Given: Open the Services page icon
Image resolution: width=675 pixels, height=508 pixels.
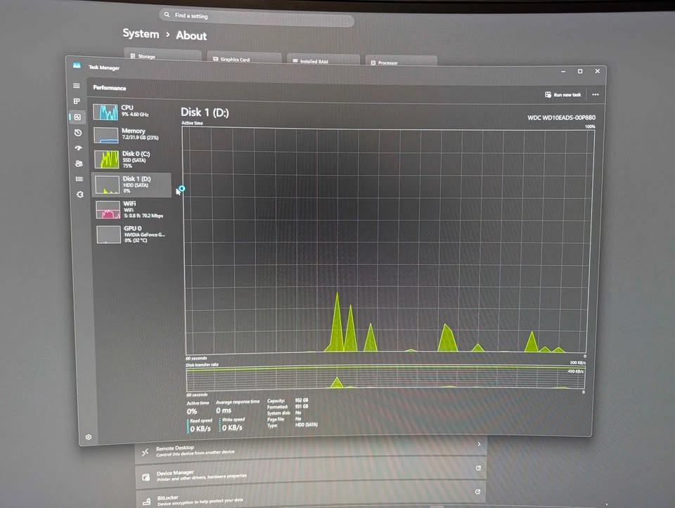Looking at the screenshot, I should pos(80,195).
